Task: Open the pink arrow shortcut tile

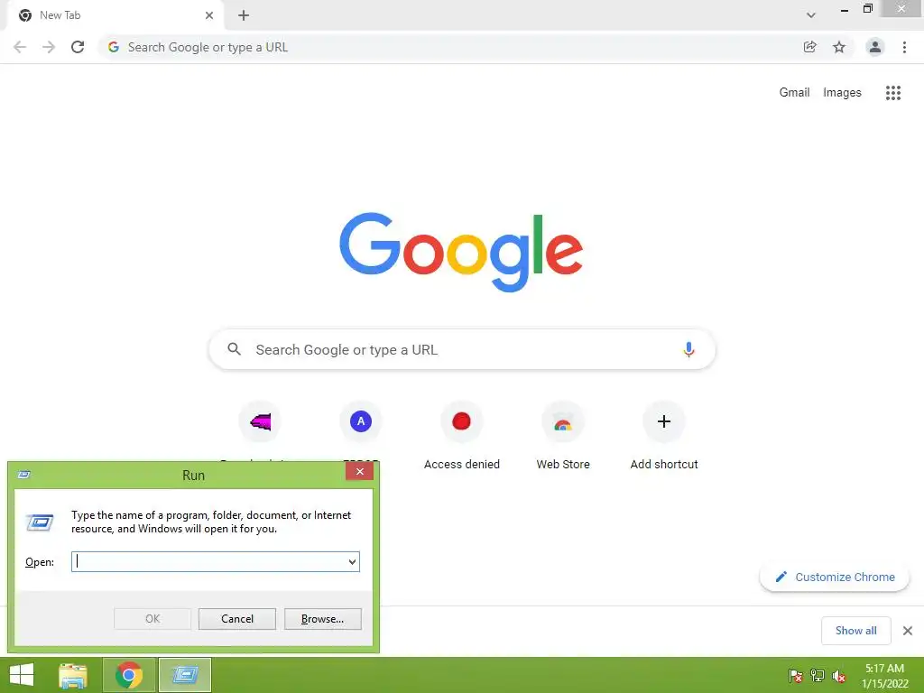Action: click(x=260, y=421)
